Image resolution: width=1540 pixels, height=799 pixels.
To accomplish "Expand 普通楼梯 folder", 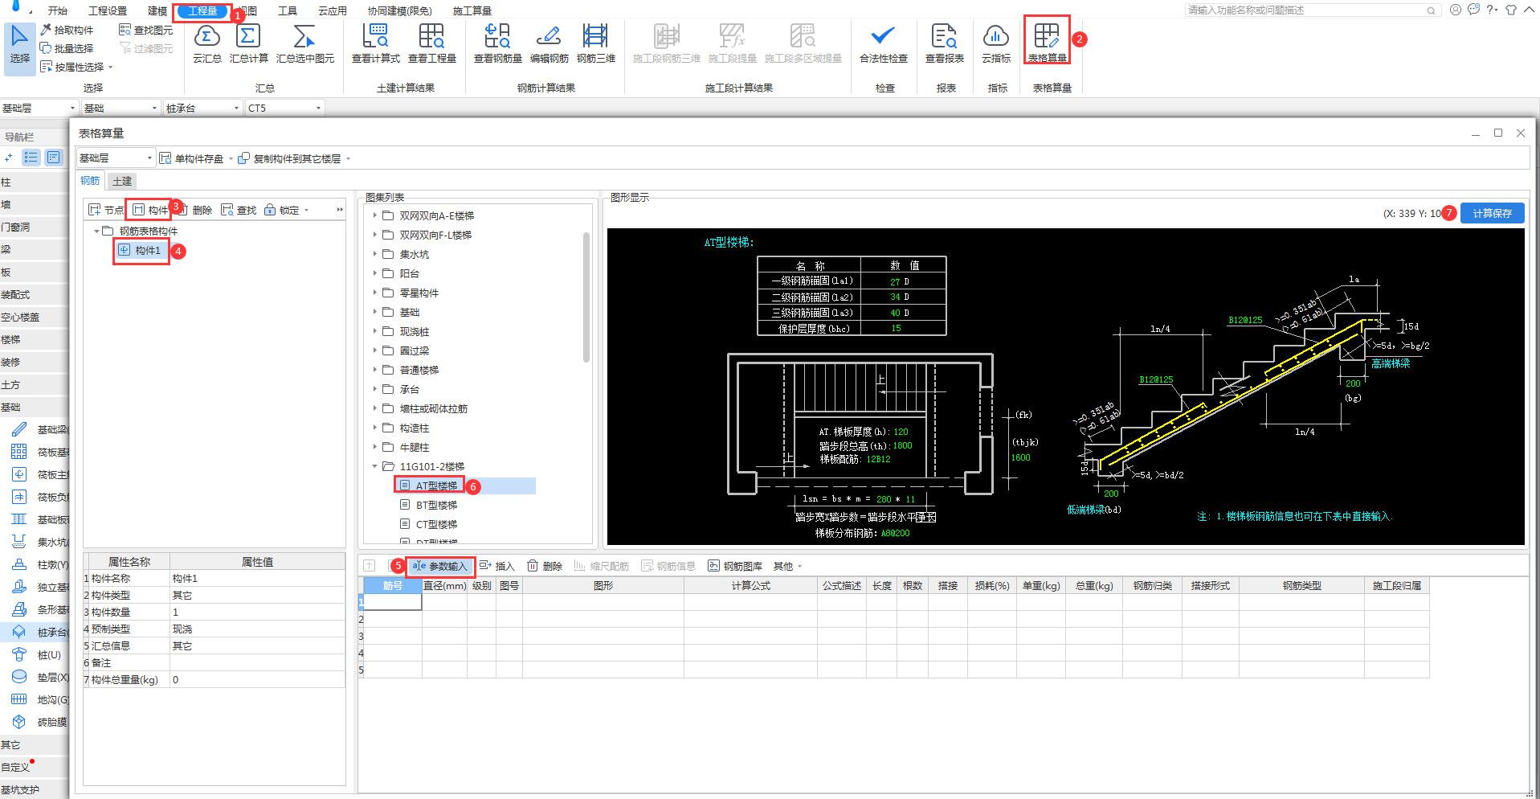I will (374, 370).
